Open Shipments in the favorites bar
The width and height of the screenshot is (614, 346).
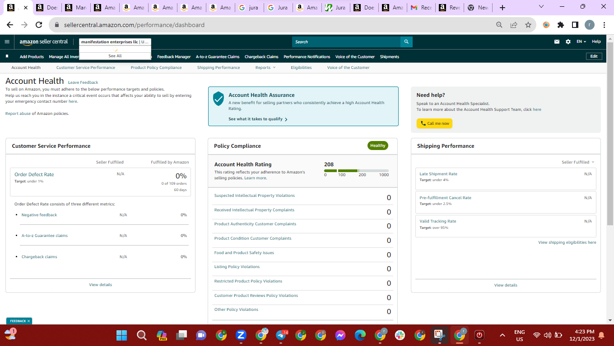pyautogui.click(x=390, y=57)
